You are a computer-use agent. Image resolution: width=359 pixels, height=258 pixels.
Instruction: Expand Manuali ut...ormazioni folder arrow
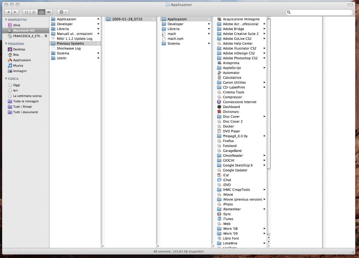pos(98,33)
